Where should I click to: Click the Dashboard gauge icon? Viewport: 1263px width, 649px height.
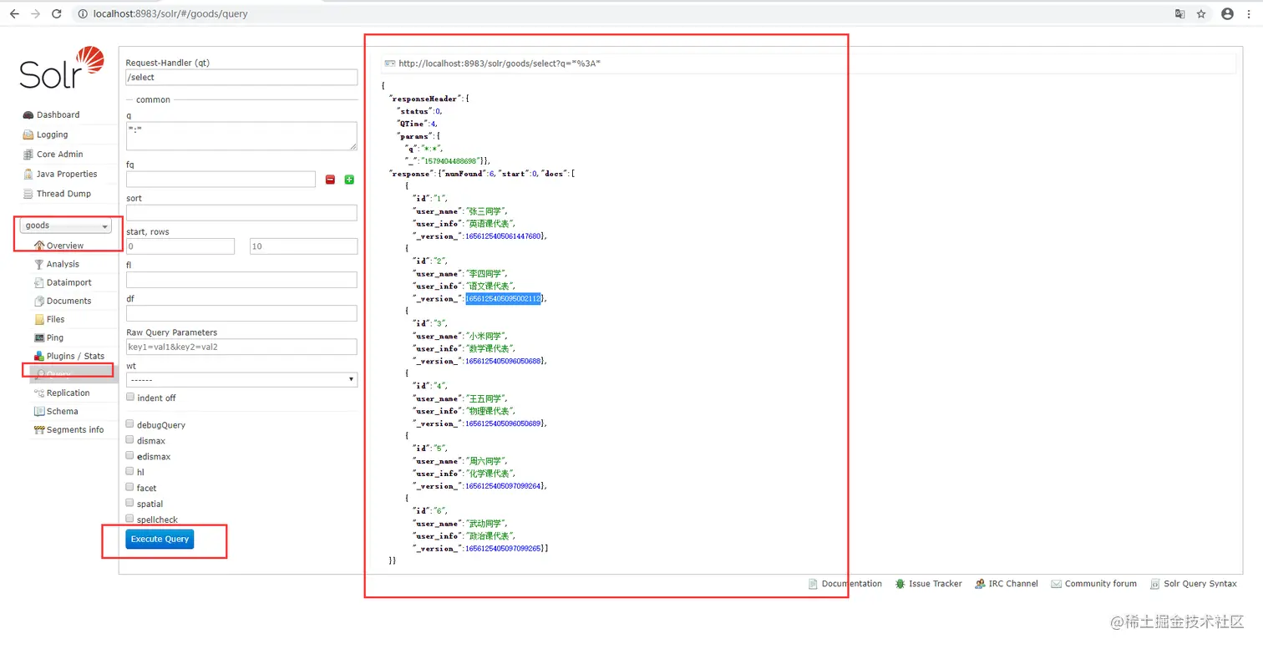click(x=28, y=115)
